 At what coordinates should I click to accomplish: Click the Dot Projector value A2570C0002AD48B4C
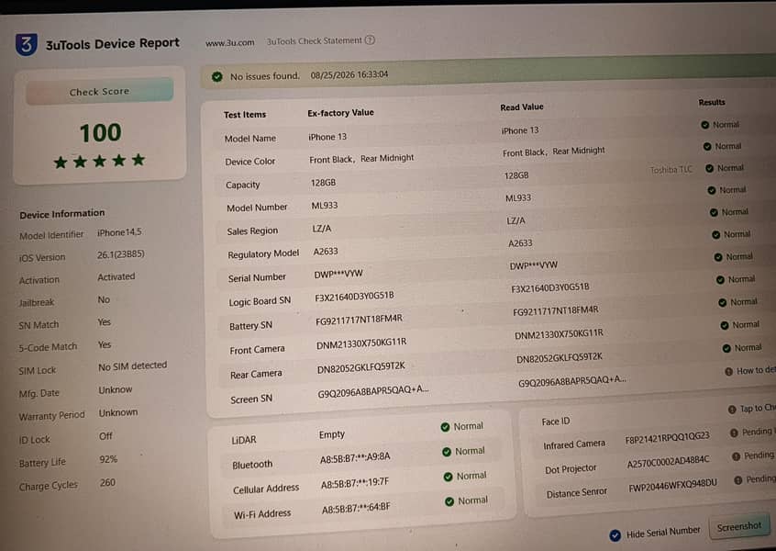coord(668,462)
